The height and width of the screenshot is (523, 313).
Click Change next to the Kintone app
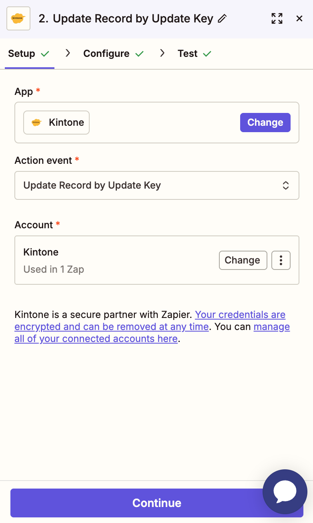265,122
